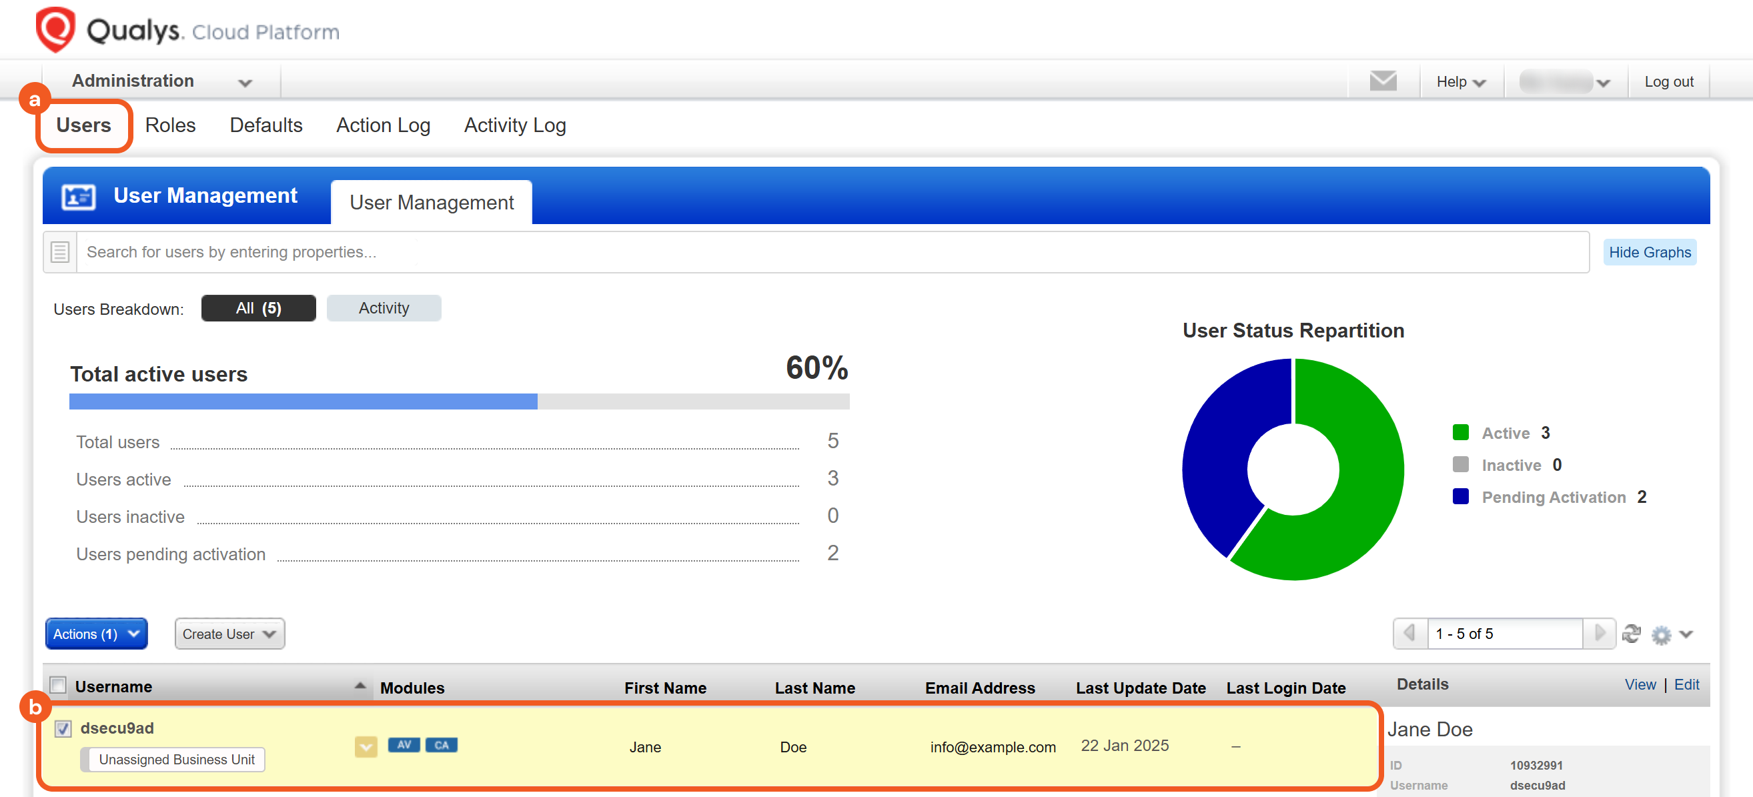Uncheck the dsecu9ad user checkbox

pos(63,728)
